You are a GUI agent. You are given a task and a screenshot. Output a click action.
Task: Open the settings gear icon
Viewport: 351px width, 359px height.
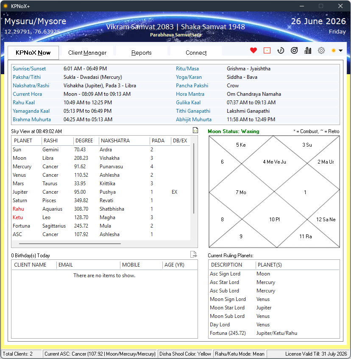click(x=321, y=50)
